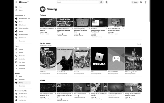This screenshot has width=164, height=103.
Task: Open the Any Austin channel link
Action: (59, 34)
